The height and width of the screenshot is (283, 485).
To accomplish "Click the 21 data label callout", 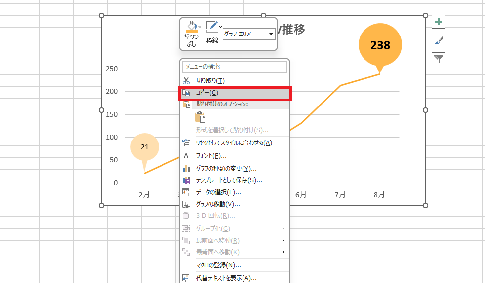I will pos(145,147).
